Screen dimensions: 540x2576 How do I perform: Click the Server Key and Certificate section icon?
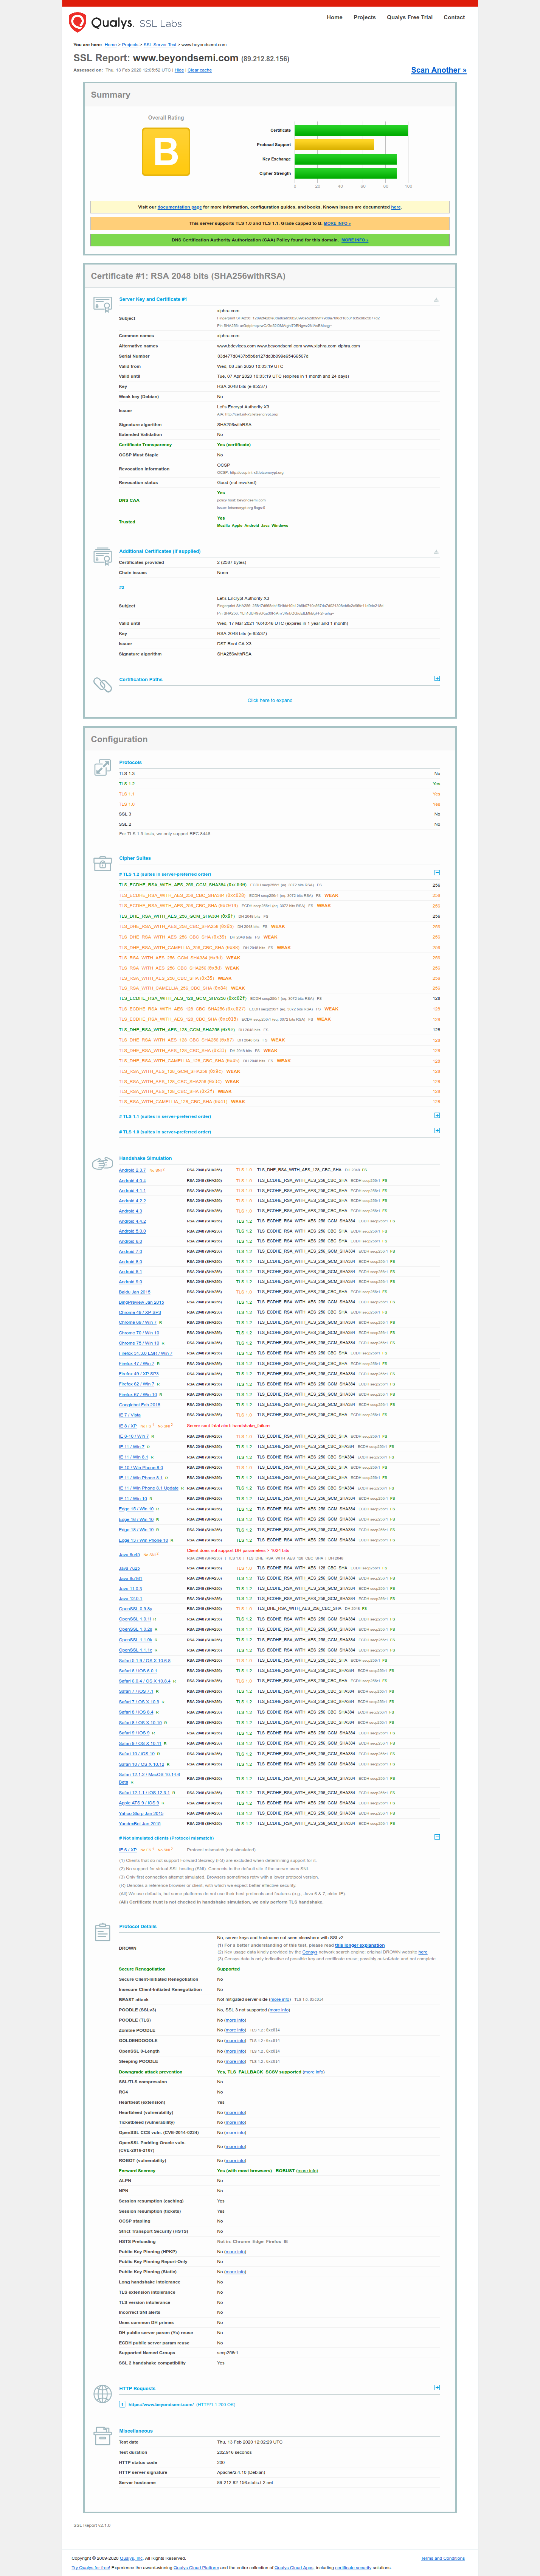(x=102, y=304)
